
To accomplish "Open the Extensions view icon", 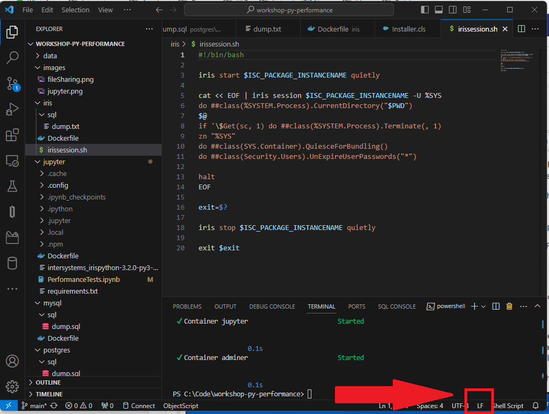I will click(x=12, y=135).
